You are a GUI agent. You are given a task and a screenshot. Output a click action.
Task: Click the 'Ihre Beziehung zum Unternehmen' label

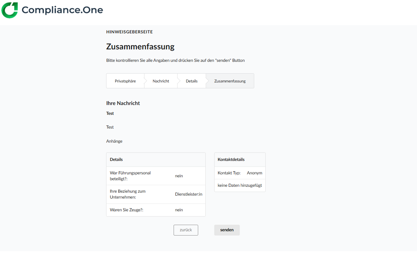[128, 194]
